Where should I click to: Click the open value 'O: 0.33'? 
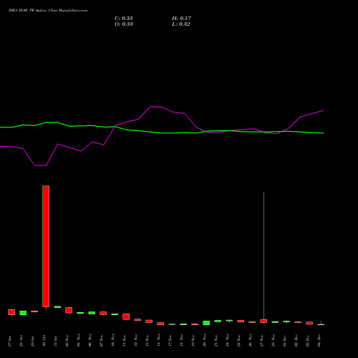pos(124,24)
